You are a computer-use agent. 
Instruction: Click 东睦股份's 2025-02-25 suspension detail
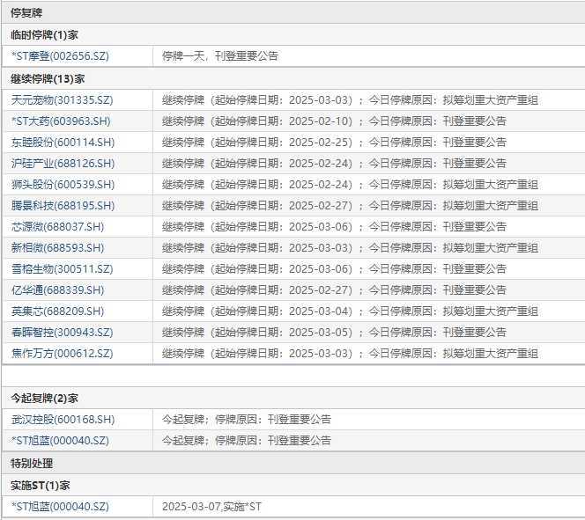point(334,143)
